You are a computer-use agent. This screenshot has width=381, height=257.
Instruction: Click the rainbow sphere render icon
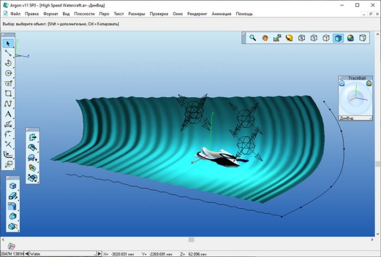(x=351, y=38)
